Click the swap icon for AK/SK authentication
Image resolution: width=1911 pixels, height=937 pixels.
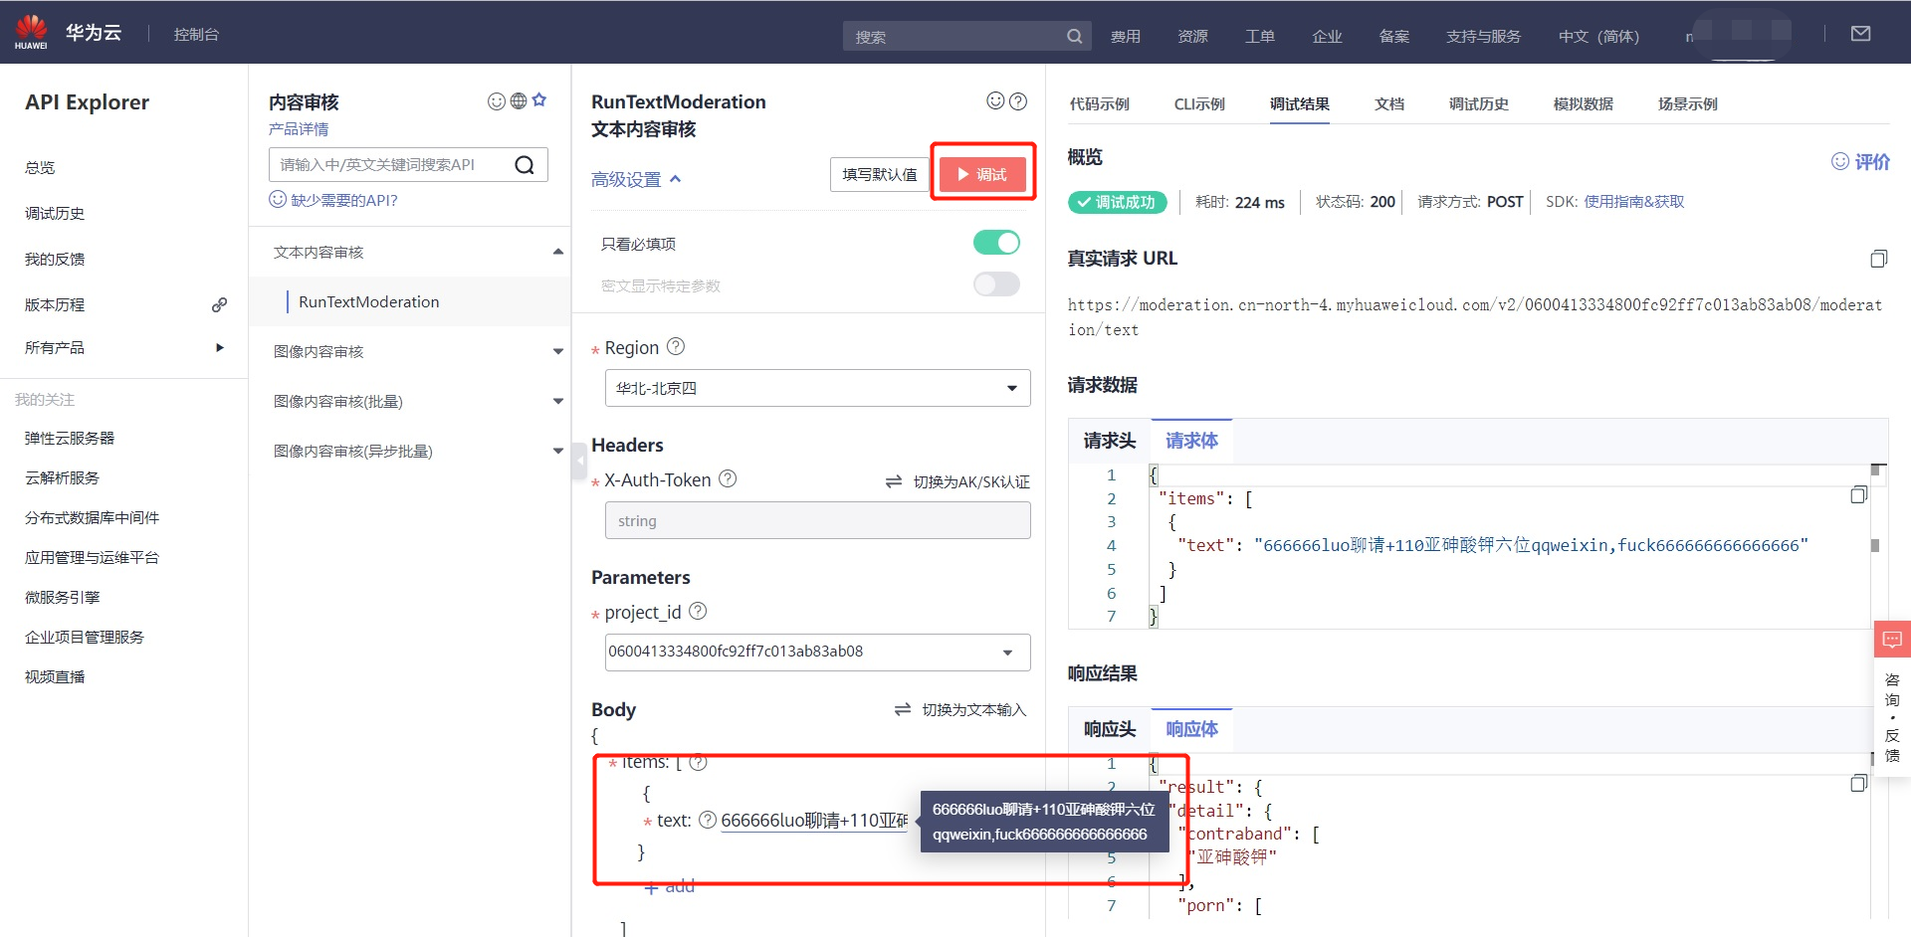[894, 481]
